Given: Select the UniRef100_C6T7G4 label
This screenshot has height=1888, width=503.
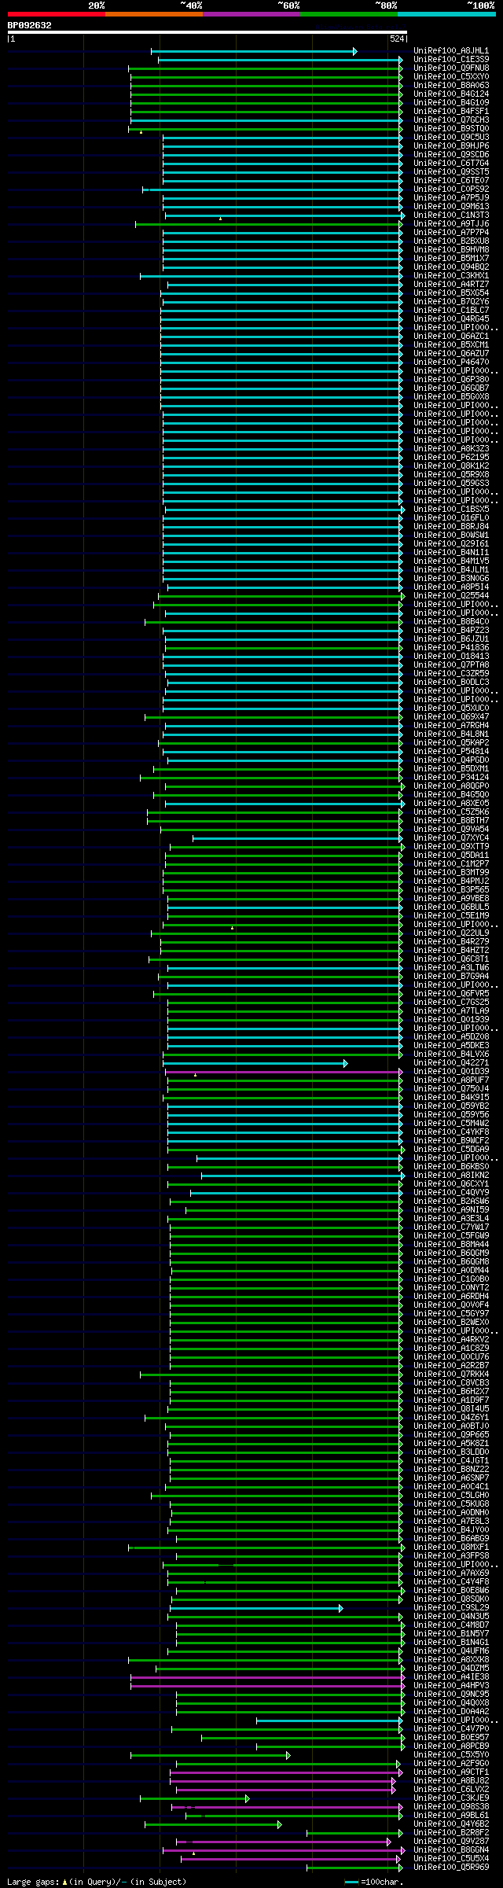Looking at the screenshot, I should pos(451,164).
